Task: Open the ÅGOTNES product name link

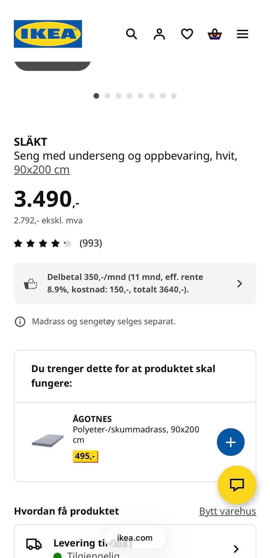Action: tap(92, 419)
